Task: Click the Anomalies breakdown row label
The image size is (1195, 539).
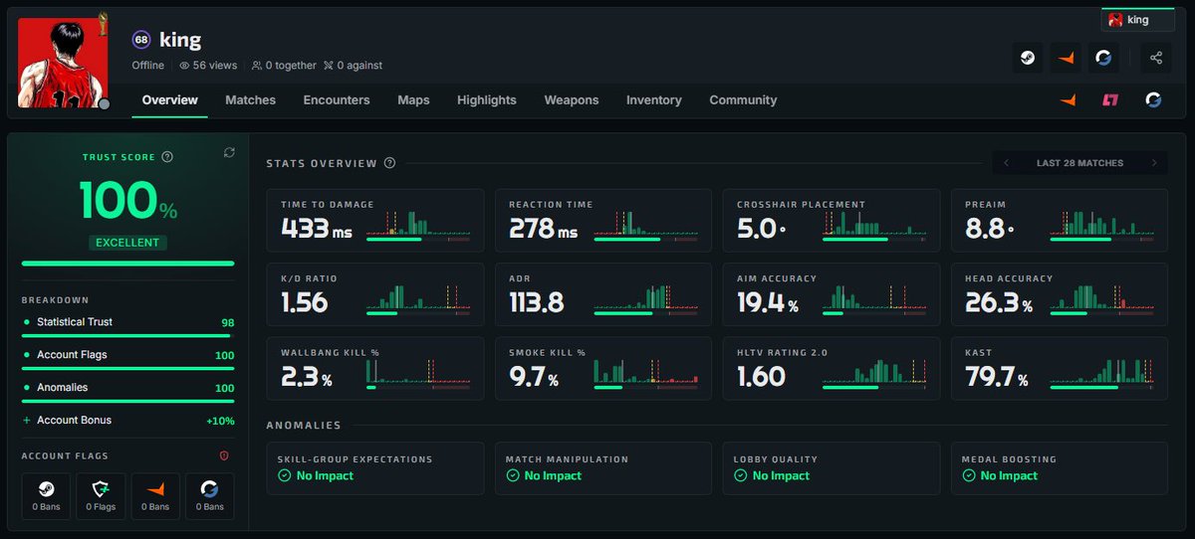Action: click(x=62, y=388)
